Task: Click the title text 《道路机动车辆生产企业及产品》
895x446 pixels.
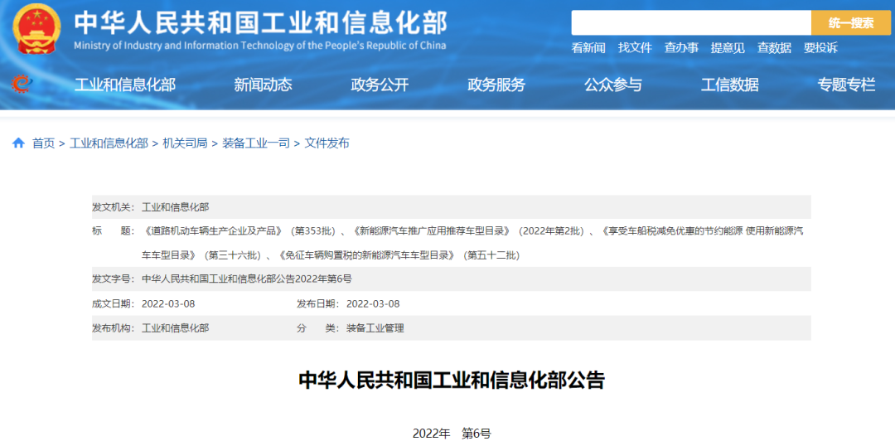Action: point(213,231)
